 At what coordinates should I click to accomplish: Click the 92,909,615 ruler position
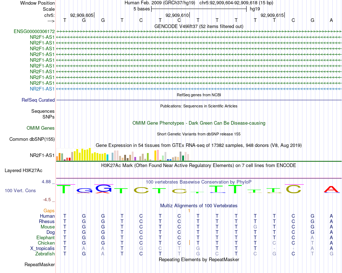272,15
